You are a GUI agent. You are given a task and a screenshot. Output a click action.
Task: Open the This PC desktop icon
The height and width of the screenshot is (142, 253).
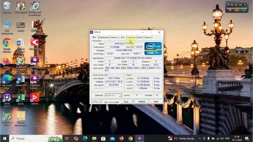[x=7, y=27]
